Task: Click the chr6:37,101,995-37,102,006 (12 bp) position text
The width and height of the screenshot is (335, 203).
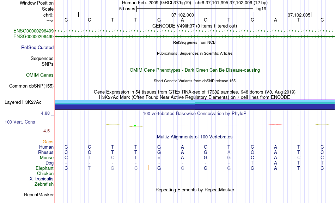Action: (x=231, y=3)
